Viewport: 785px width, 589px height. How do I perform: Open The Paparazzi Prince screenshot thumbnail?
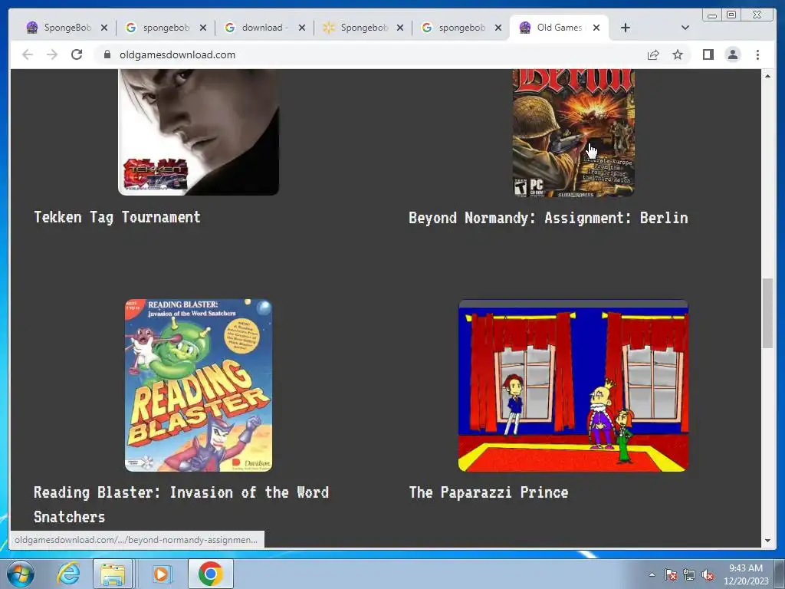point(573,385)
